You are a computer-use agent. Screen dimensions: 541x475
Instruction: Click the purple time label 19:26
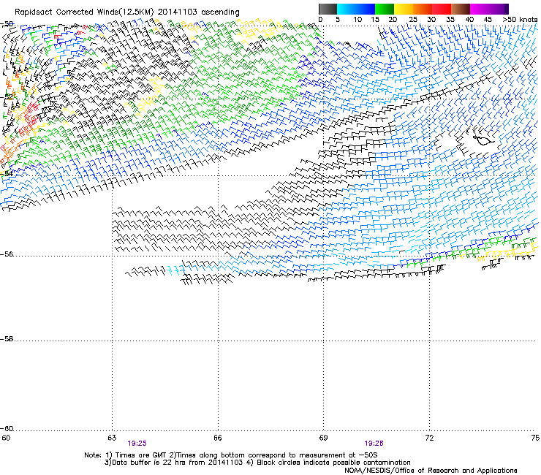tap(374, 444)
